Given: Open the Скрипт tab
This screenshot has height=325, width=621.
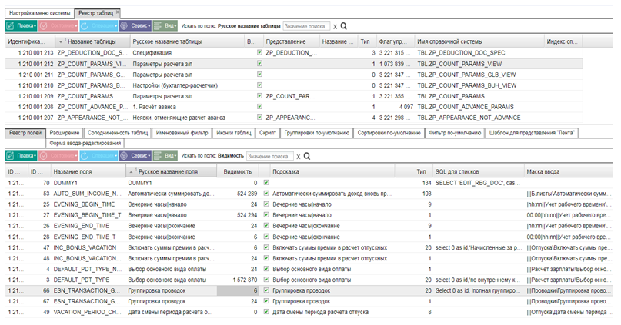Looking at the screenshot, I should [268, 133].
